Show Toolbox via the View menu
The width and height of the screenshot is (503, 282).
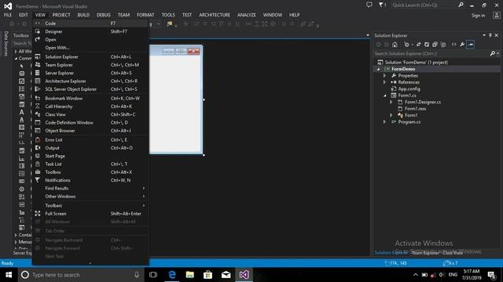point(90,172)
